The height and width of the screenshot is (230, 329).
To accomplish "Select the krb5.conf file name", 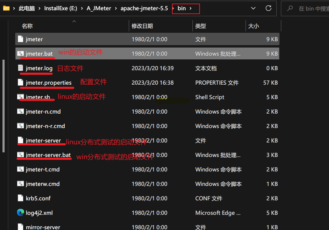I will tap(38, 198).
